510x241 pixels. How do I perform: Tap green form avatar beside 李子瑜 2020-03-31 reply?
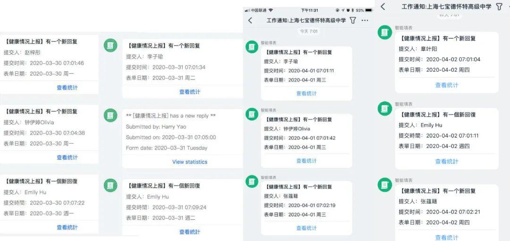[110, 45]
